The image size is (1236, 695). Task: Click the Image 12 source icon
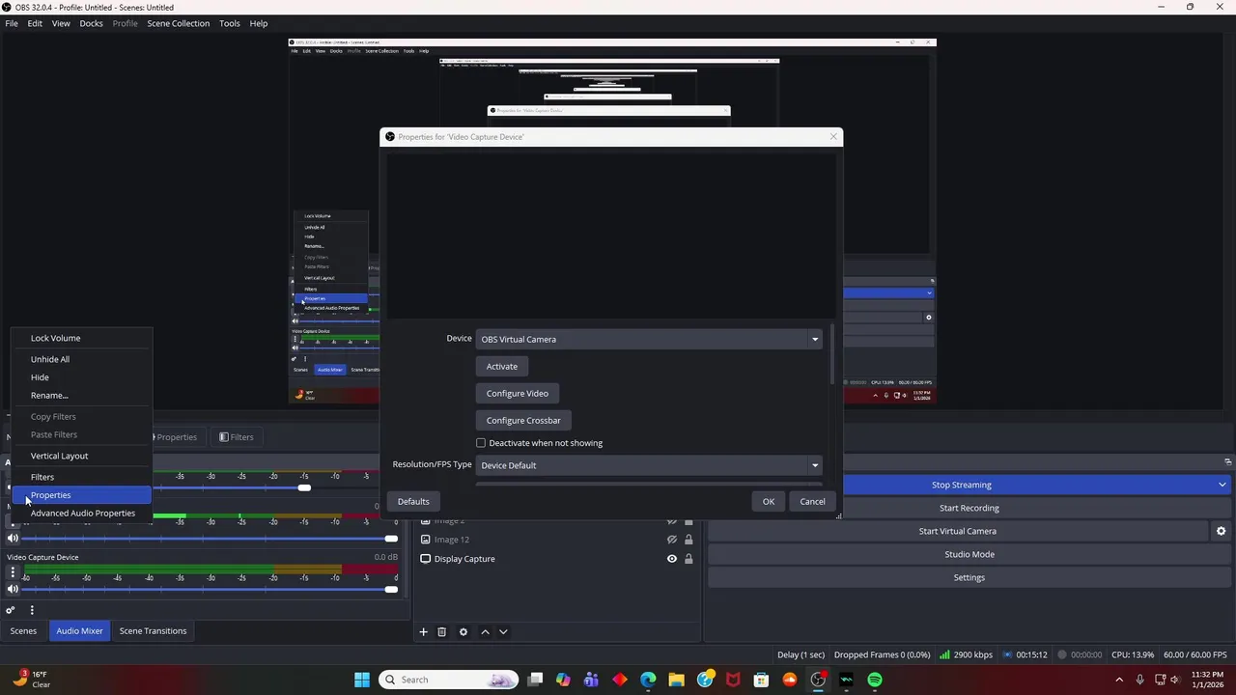pyautogui.click(x=425, y=540)
